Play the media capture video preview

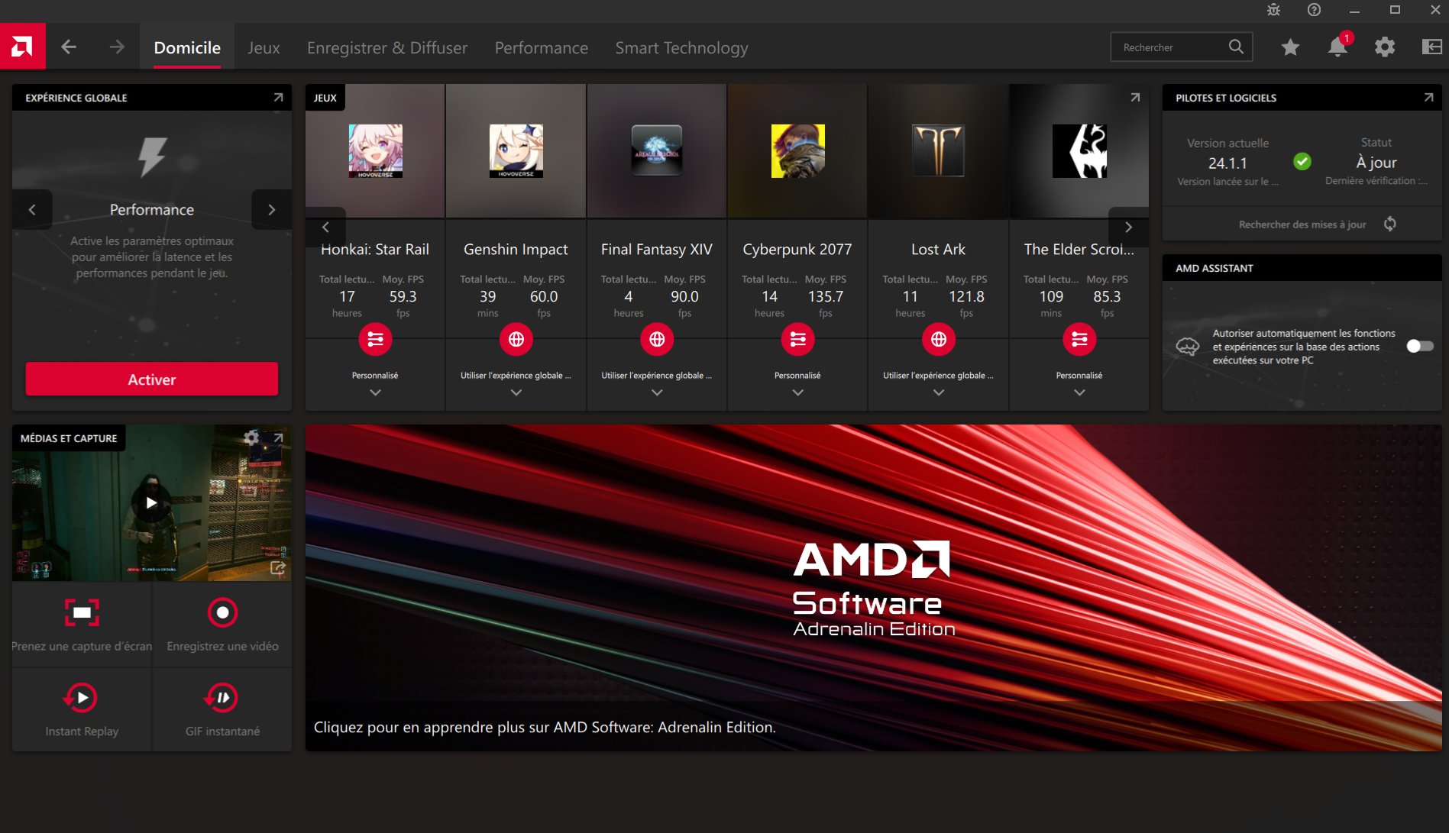[151, 502]
